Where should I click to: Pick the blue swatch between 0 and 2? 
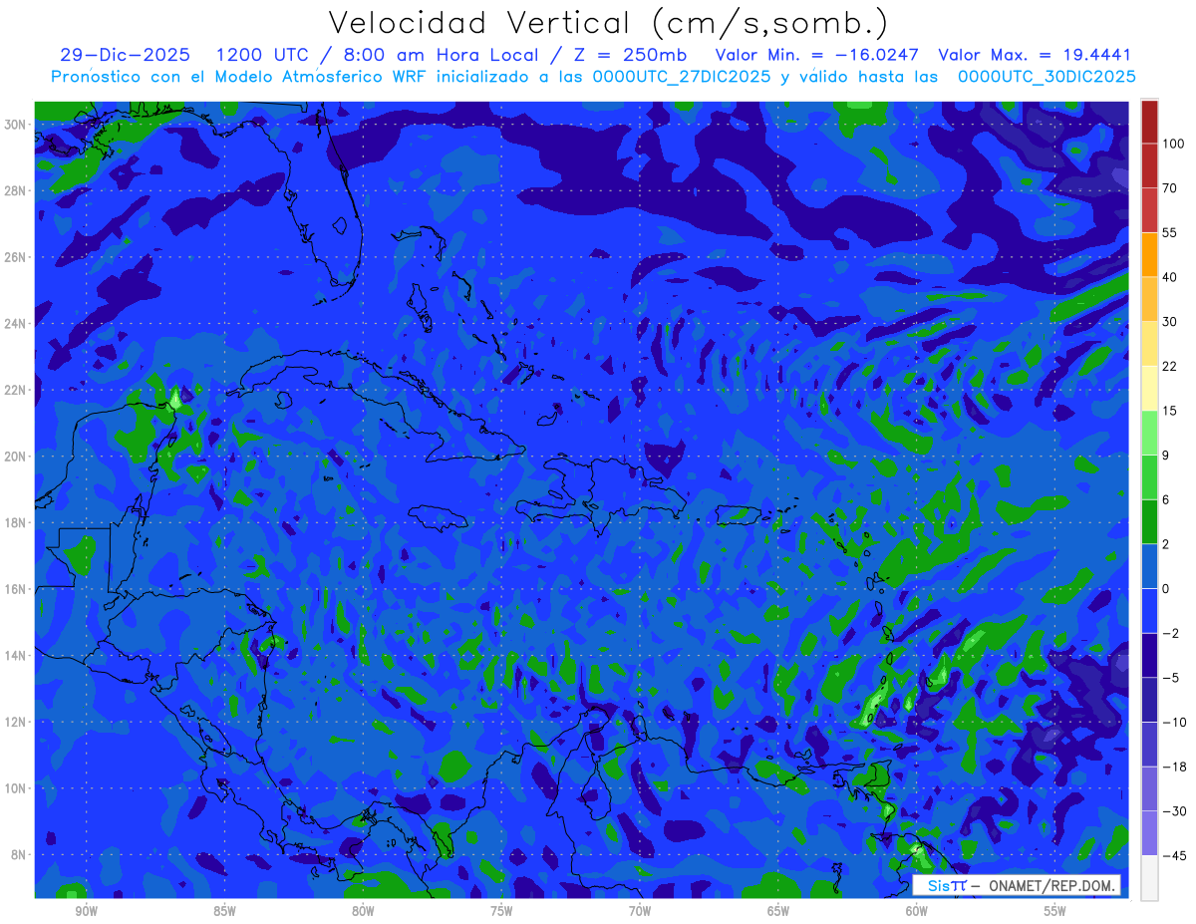1149,566
